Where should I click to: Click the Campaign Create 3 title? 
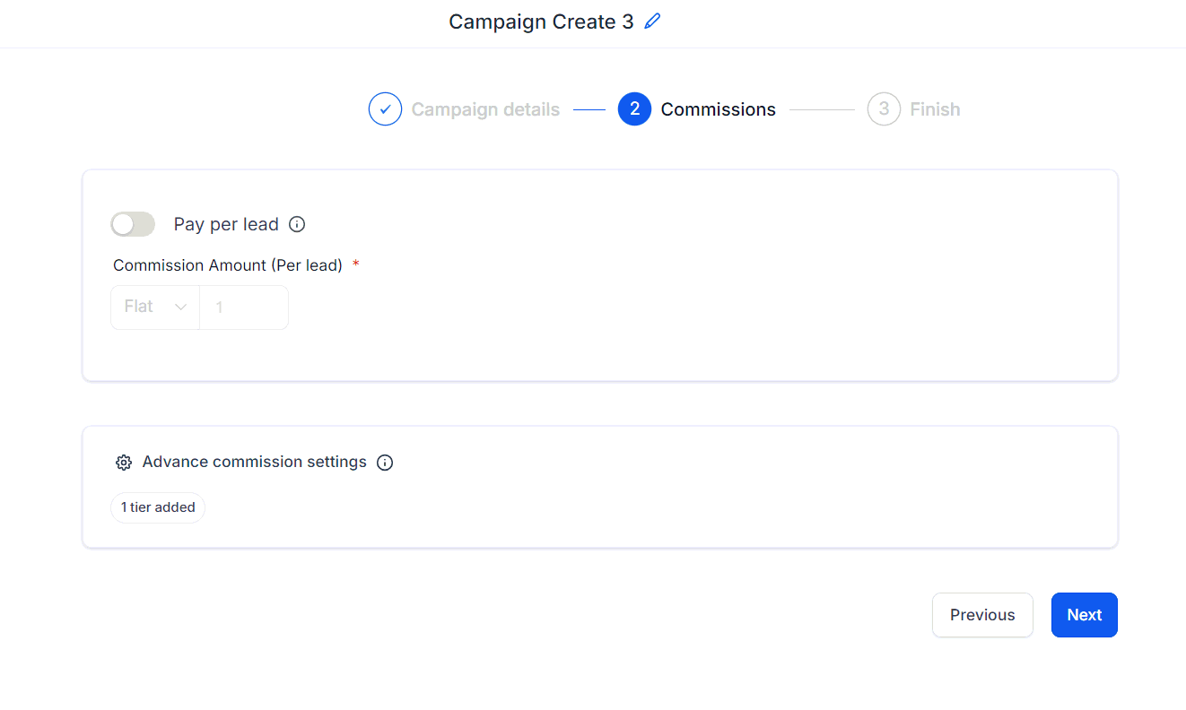coord(541,22)
